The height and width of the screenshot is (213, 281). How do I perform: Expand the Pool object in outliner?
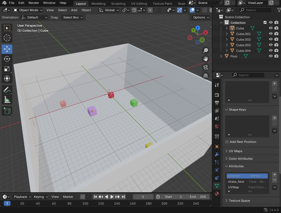click(221, 56)
